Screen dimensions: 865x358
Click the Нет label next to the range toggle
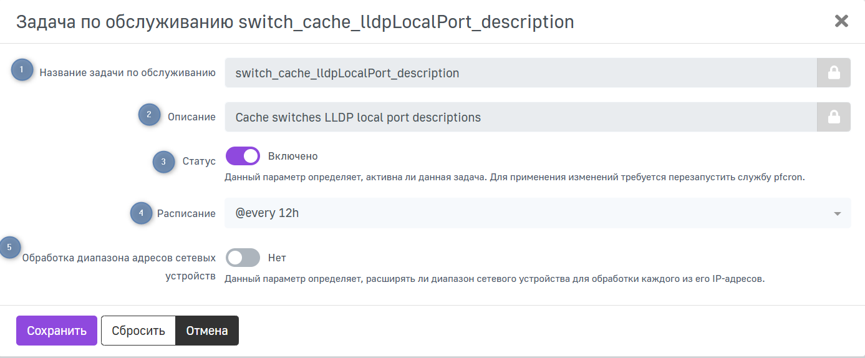(x=277, y=257)
